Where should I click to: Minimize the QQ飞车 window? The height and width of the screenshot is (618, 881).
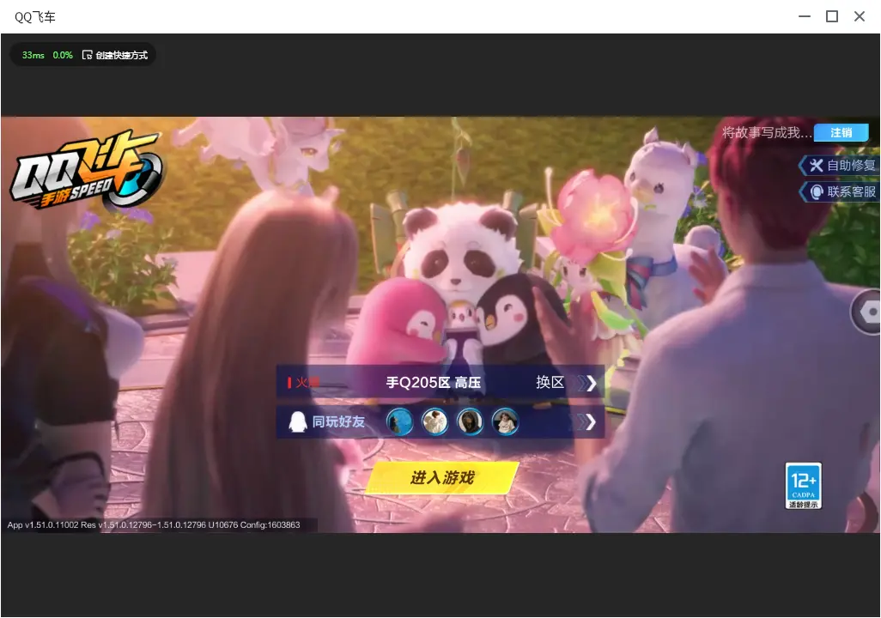[805, 16]
